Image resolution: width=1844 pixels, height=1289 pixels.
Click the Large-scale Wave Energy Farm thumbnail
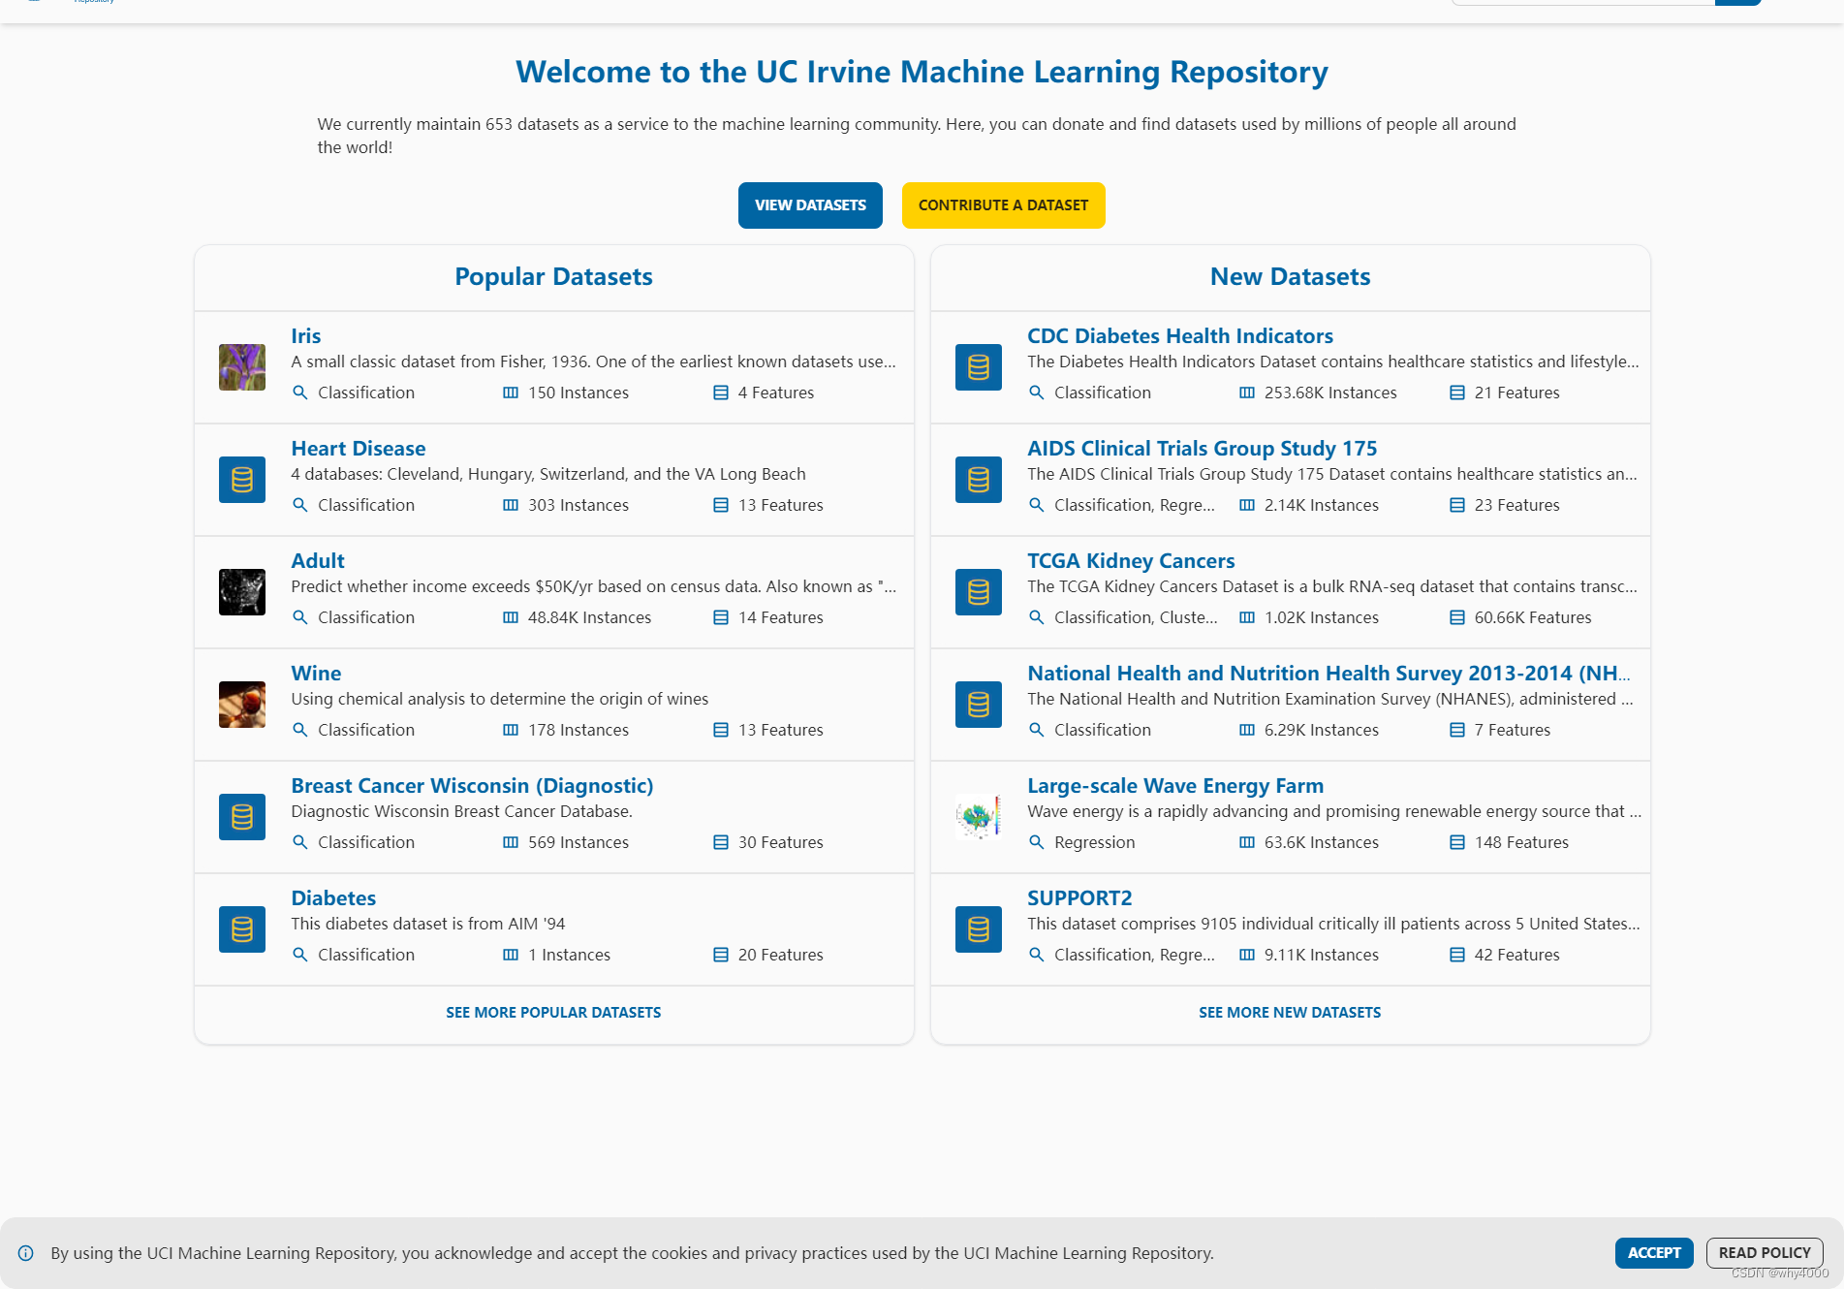pos(979,817)
